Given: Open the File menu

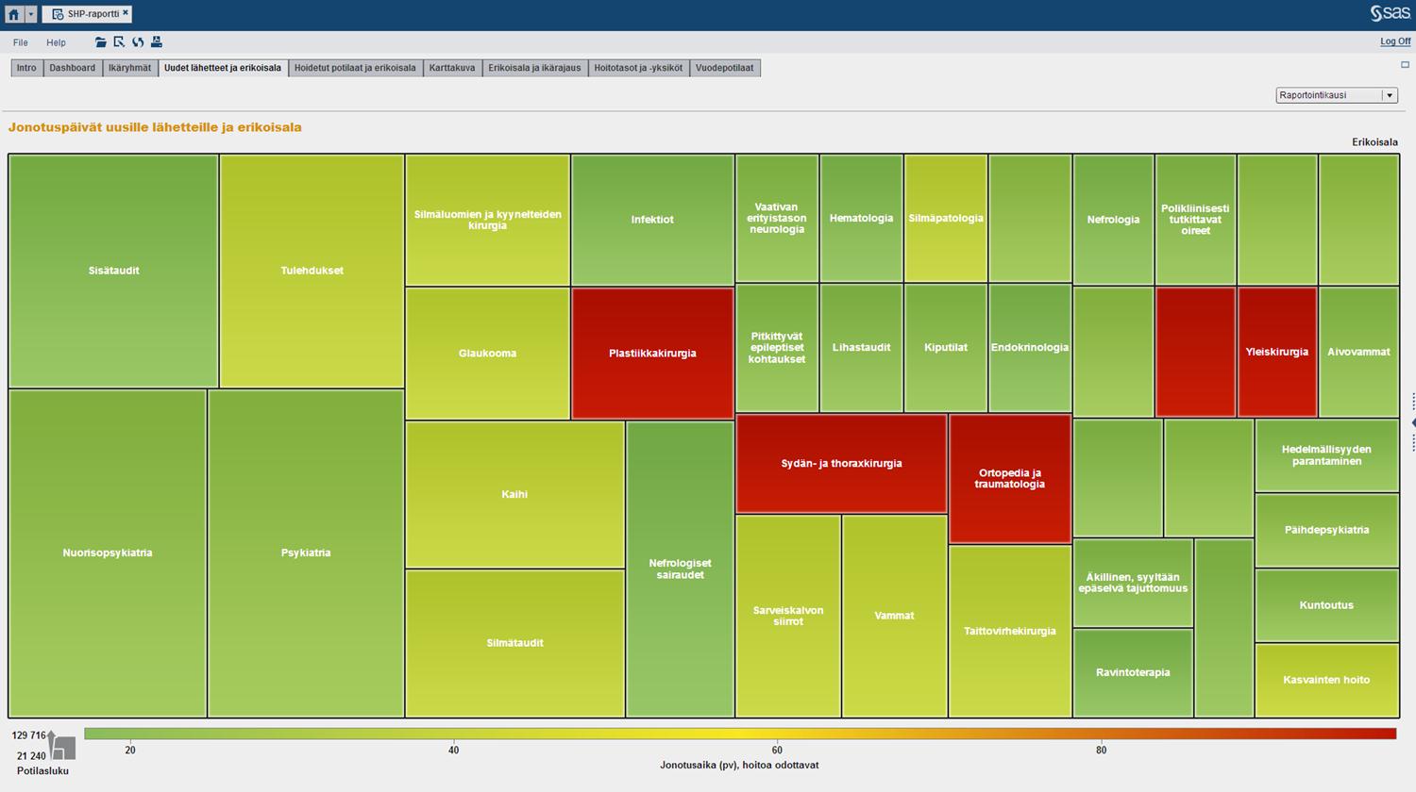Looking at the screenshot, I should tap(21, 42).
